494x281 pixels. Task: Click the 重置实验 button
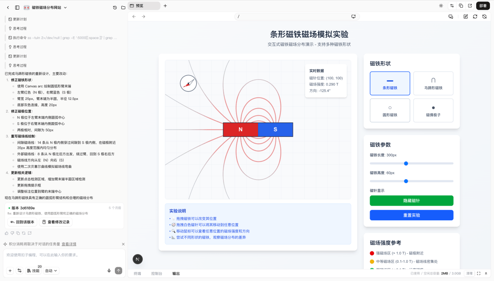412,215
